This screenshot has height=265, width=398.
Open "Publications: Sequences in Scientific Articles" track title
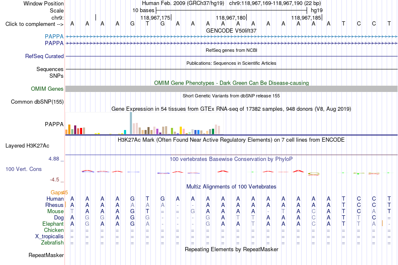click(231, 63)
